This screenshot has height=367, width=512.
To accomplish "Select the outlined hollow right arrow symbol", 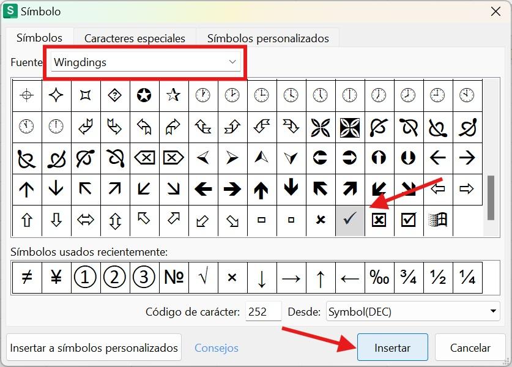I will click(x=467, y=189).
